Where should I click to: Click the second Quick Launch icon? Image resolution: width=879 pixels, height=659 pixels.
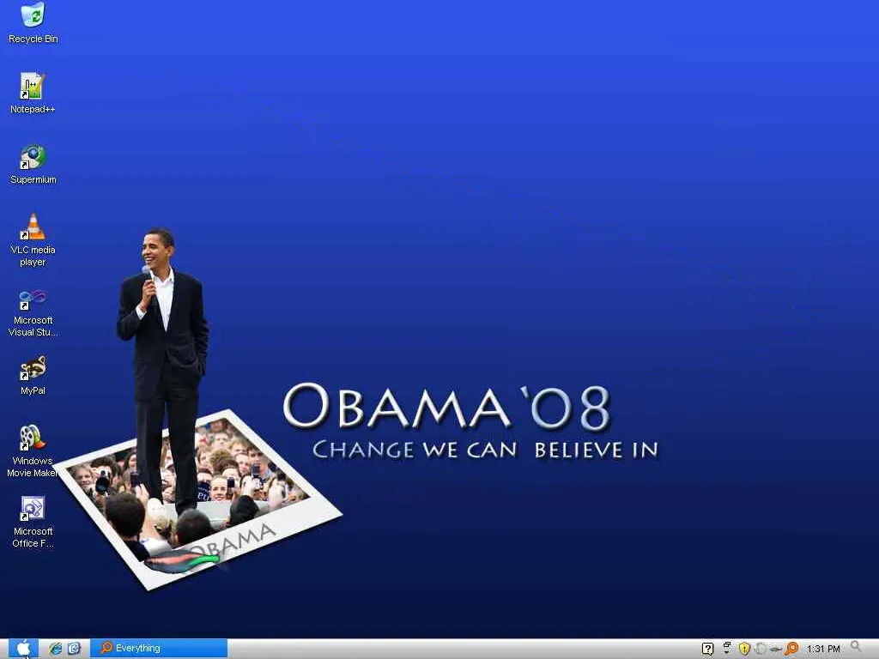coord(74,649)
